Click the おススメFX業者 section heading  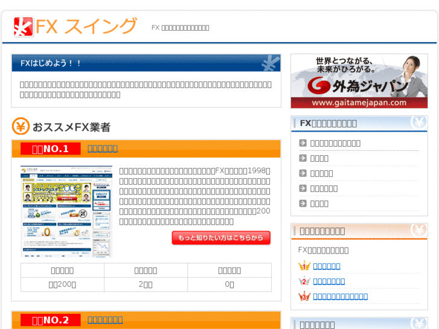[x=71, y=127]
